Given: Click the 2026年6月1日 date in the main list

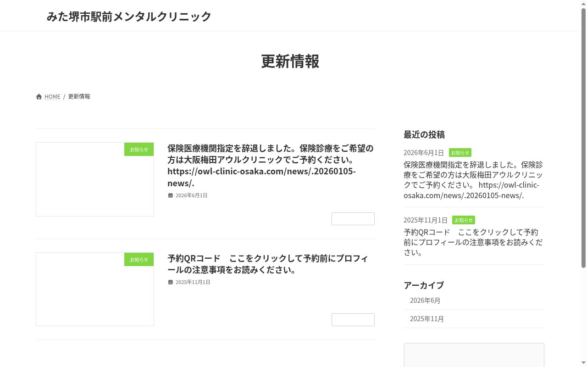Looking at the screenshot, I should 192,195.
